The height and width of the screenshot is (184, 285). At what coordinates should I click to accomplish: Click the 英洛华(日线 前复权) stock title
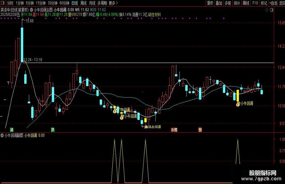point(15,10)
